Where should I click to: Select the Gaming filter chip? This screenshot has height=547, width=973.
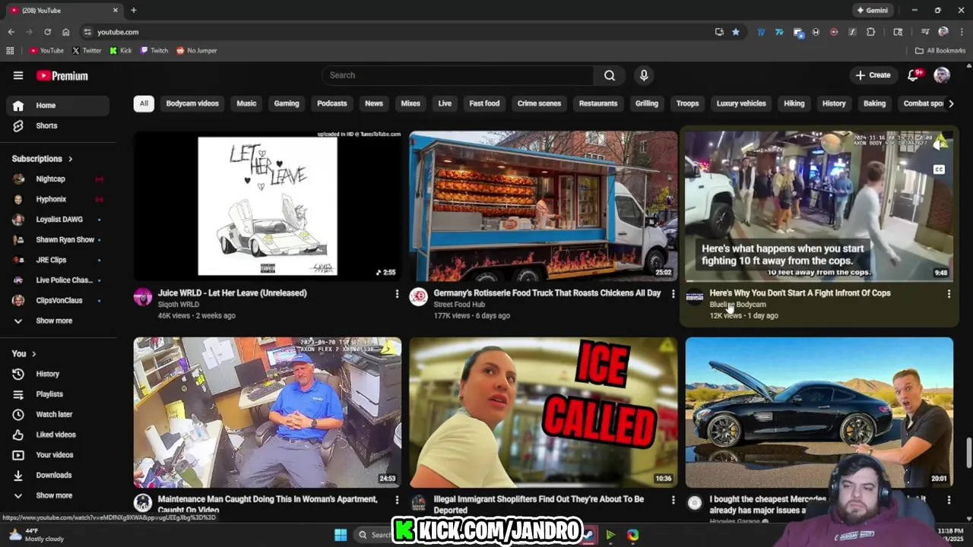click(x=287, y=103)
